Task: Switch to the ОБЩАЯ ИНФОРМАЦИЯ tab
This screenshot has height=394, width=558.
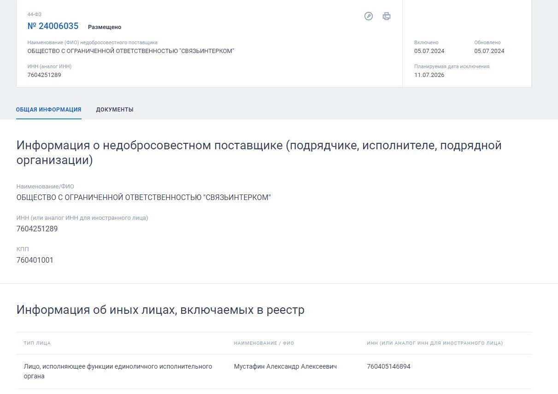Action: click(x=49, y=110)
